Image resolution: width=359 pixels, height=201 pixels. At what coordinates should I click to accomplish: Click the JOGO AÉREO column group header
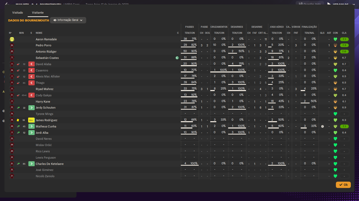point(277,27)
